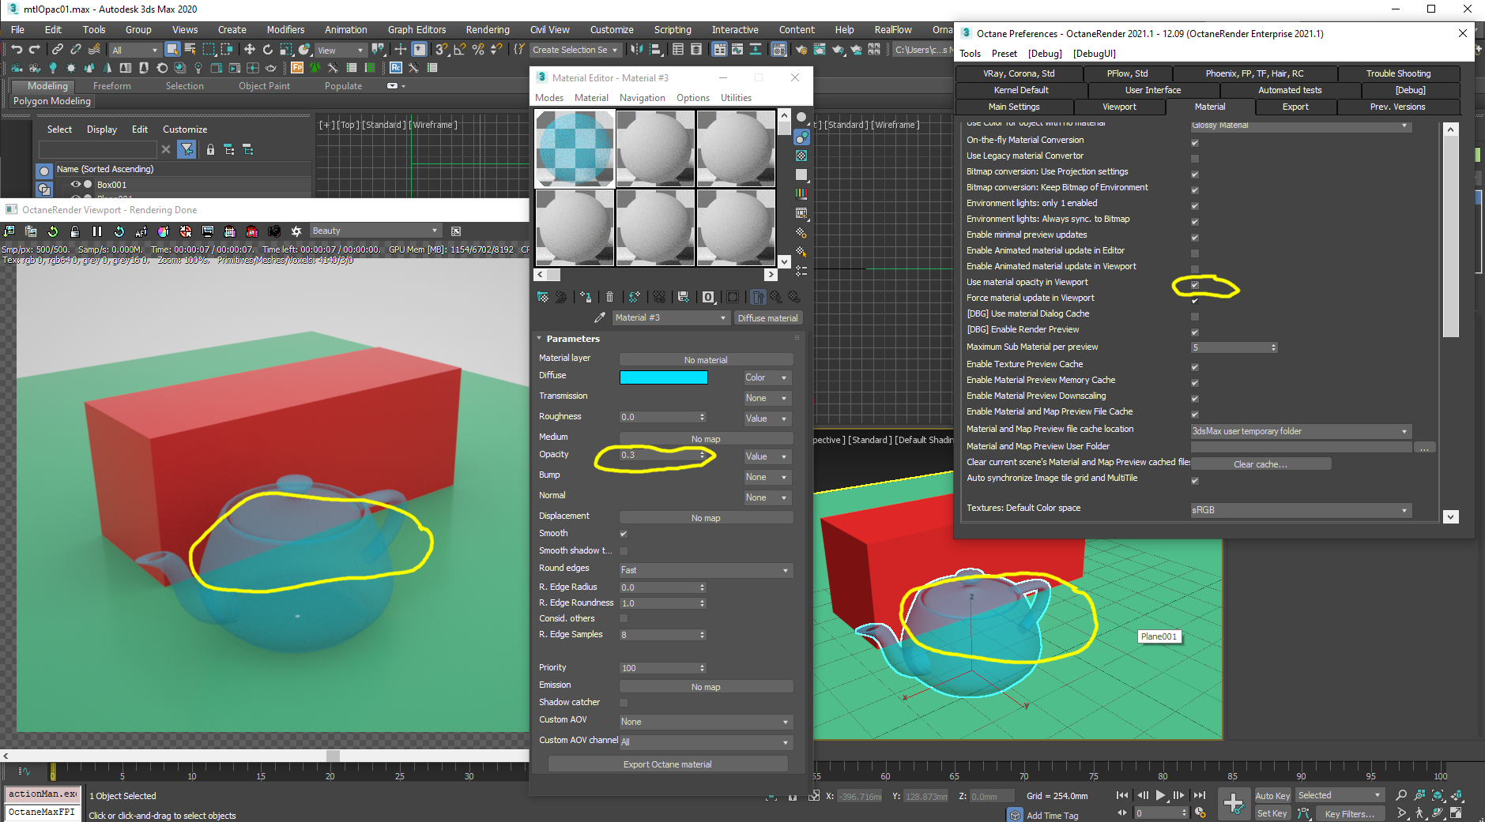Activate the Select and Move tool
The width and height of the screenshot is (1485, 822).
point(250,50)
